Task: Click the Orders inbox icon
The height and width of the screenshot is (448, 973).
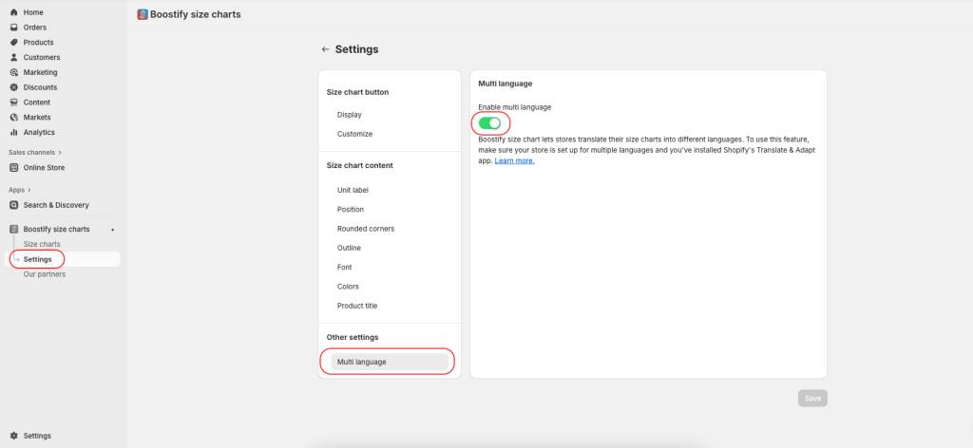Action: point(13,28)
